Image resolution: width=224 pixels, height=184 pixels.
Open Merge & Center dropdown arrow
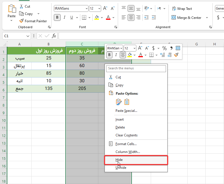click(x=207, y=18)
